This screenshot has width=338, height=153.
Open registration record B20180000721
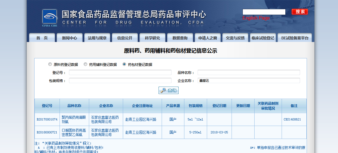coord(47,132)
